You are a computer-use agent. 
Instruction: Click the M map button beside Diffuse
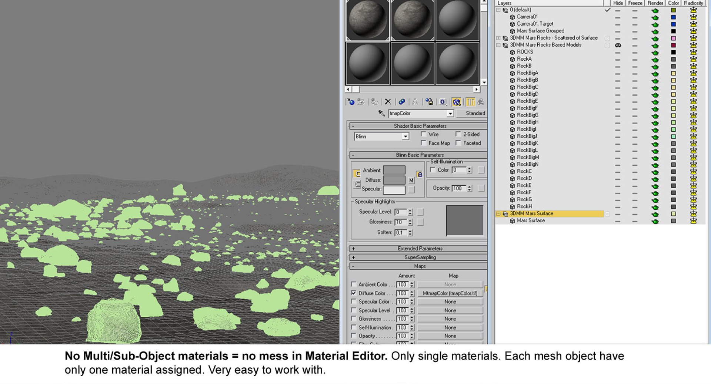(x=411, y=180)
